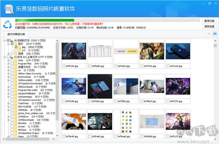Collapse the 01 软件 (D:) node
The image size is (219, 144).
pyautogui.click(x=4, y=57)
